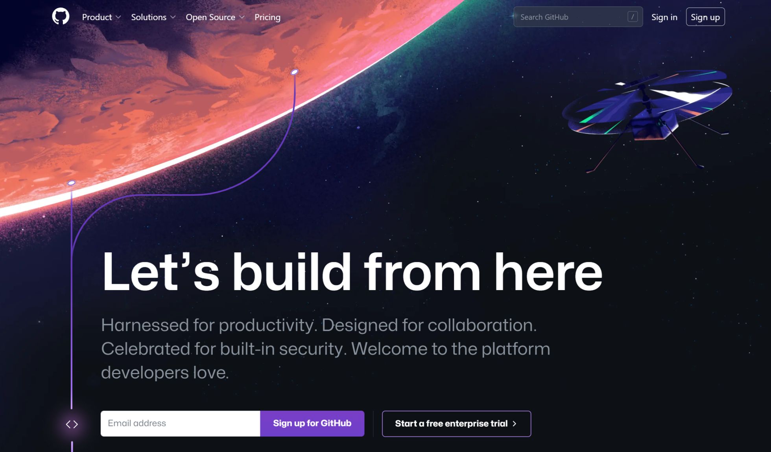Click the "Let's build from here" headline
The height and width of the screenshot is (452, 771).
pyautogui.click(x=352, y=272)
